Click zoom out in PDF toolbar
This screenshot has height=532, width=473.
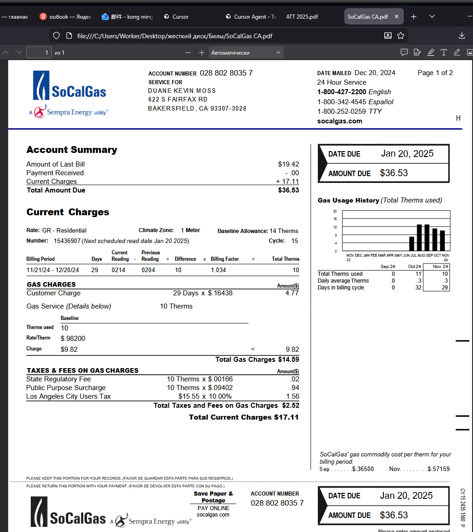pos(187,52)
